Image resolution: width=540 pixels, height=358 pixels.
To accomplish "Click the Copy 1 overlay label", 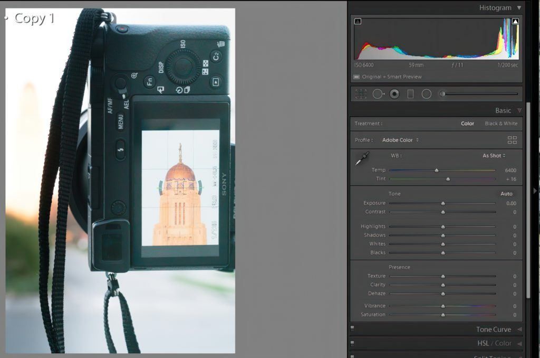I will coord(34,18).
